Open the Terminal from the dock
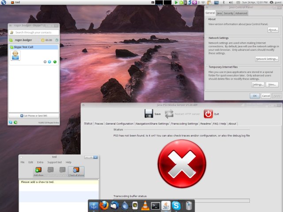Viewport: 283px width, 212px height. tap(155, 206)
